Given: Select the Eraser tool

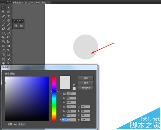Looking at the screenshot, I should point(9,29).
